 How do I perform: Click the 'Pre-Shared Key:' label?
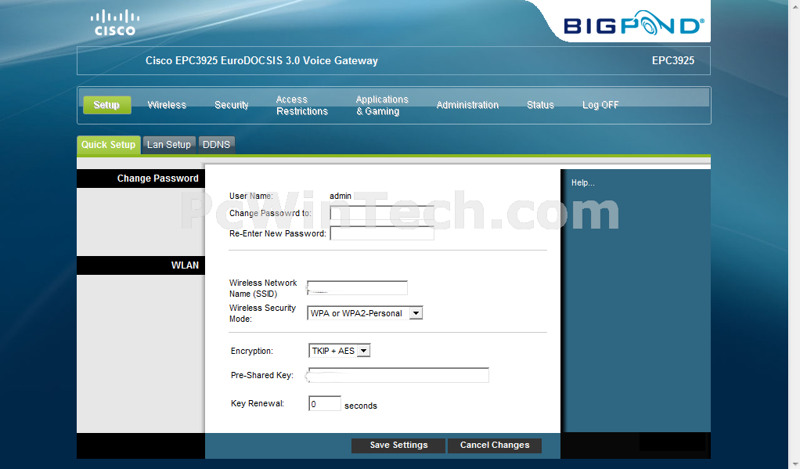[x=262, y=375]
